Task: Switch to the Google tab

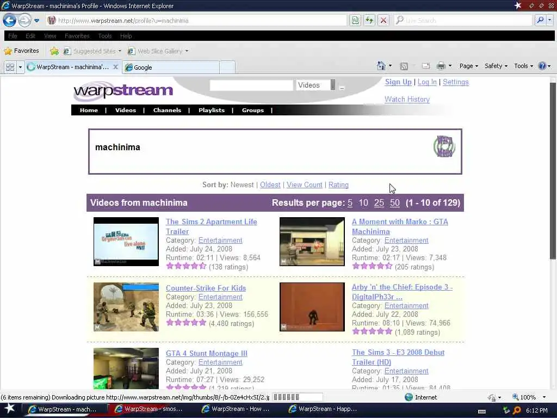Action: tap(170, 67)
